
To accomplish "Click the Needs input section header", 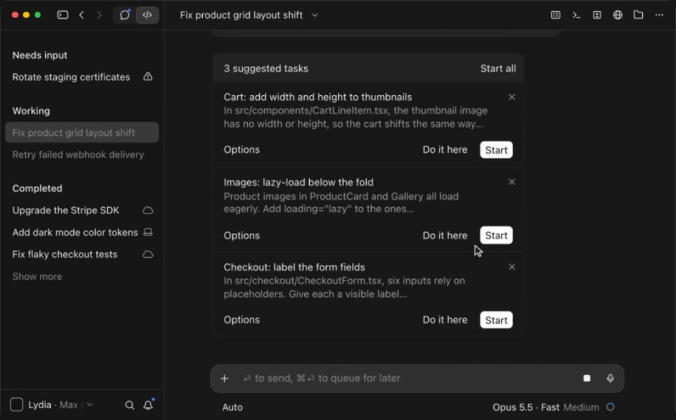I will (39, 55).
